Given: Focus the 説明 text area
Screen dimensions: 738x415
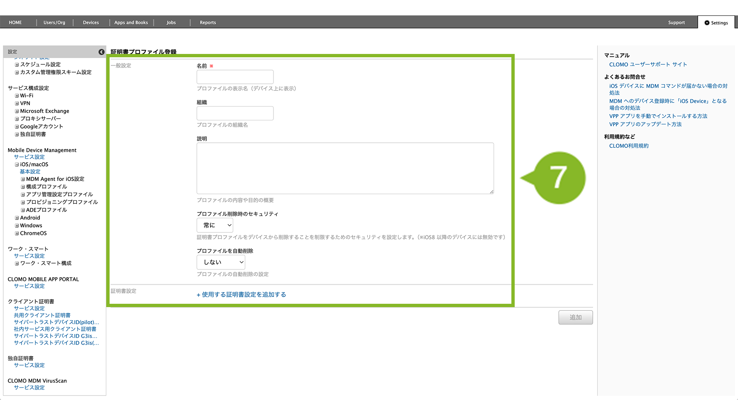Looking at the screenshot, I should 345,168.
